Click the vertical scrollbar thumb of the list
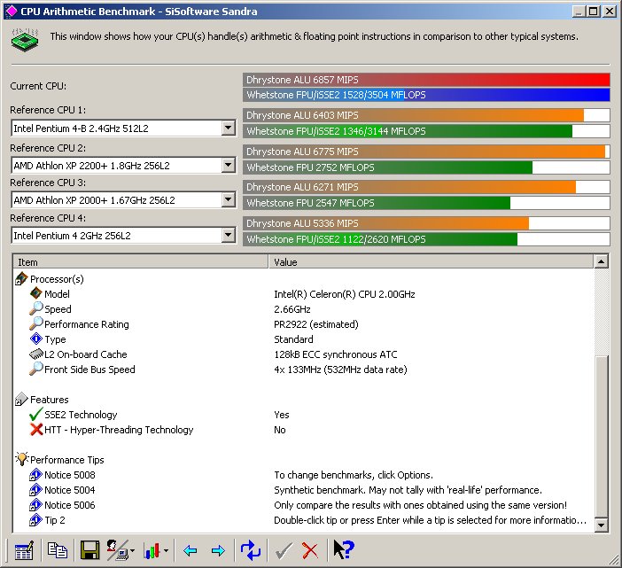The height and width of the screenshot is (568, 622). [602, 435]
